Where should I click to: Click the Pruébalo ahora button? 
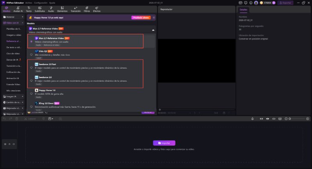click(x=141, y=18)
